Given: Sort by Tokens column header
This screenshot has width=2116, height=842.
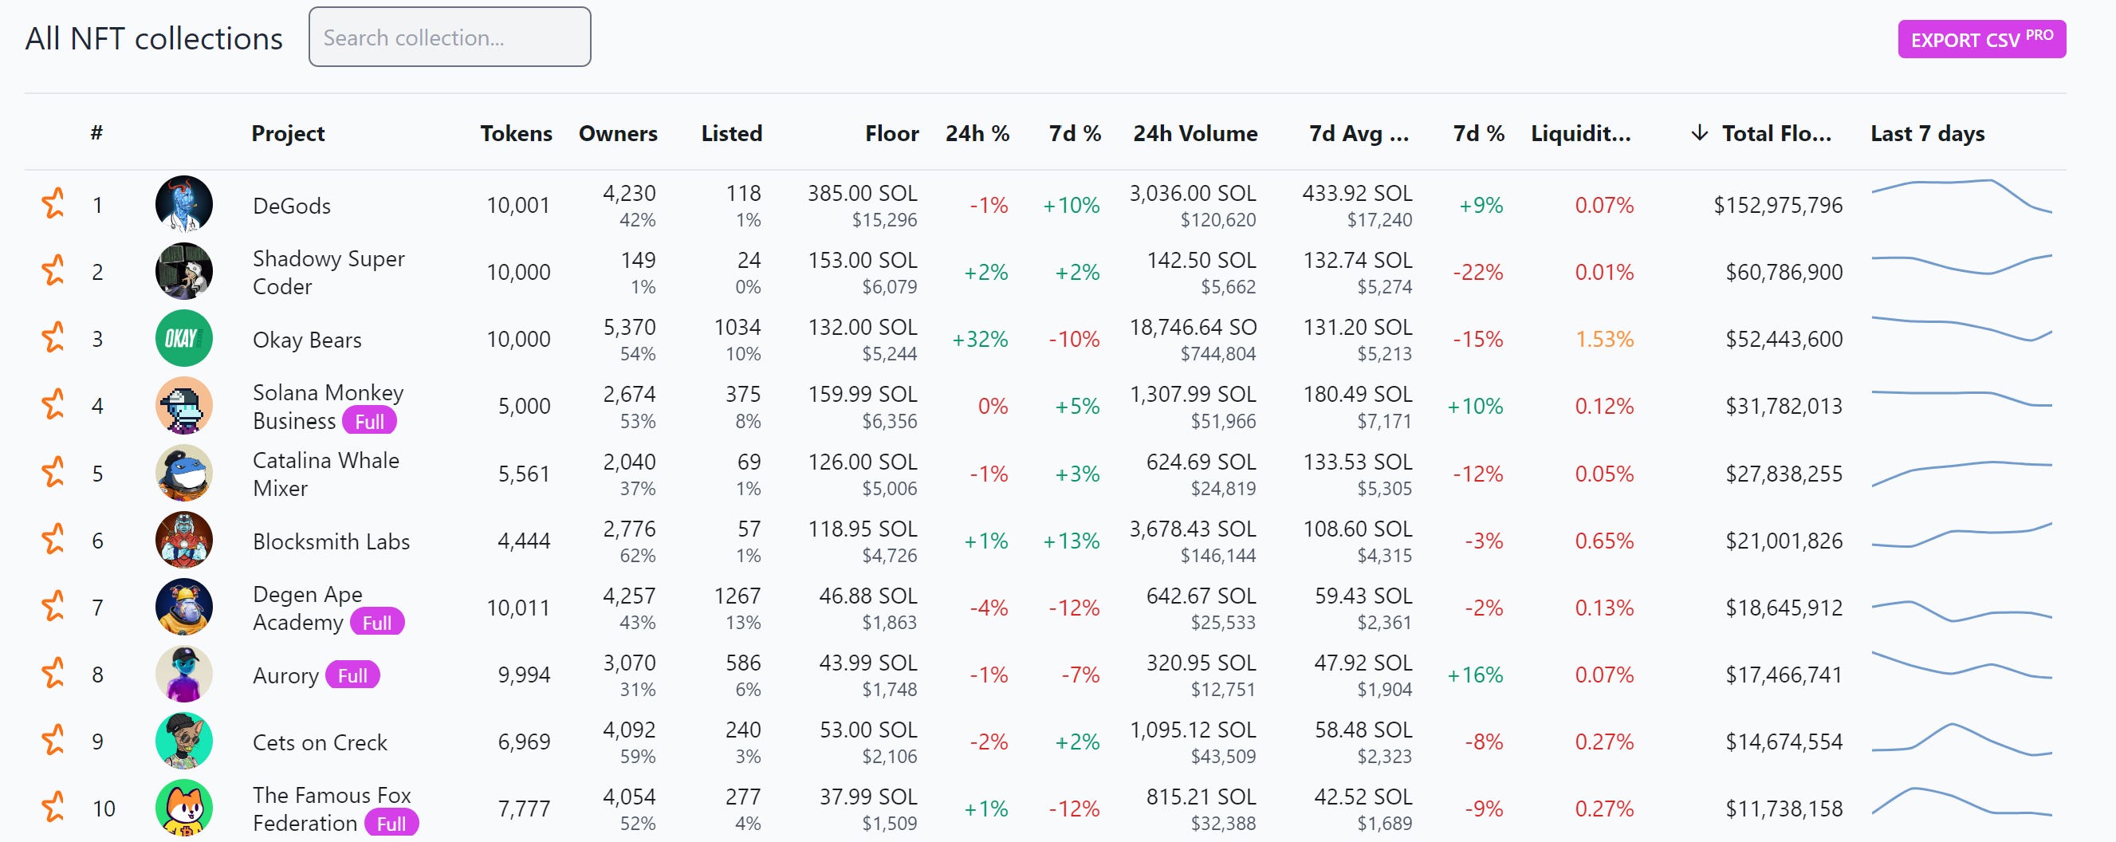Looking at the screenshot, I should [516, 133].
